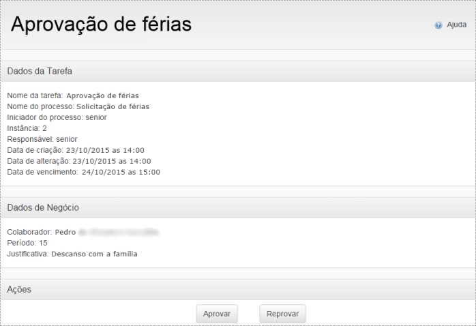Click the Iniciador do processo line
Screen dimensions: 476x326
click(57, 117)
